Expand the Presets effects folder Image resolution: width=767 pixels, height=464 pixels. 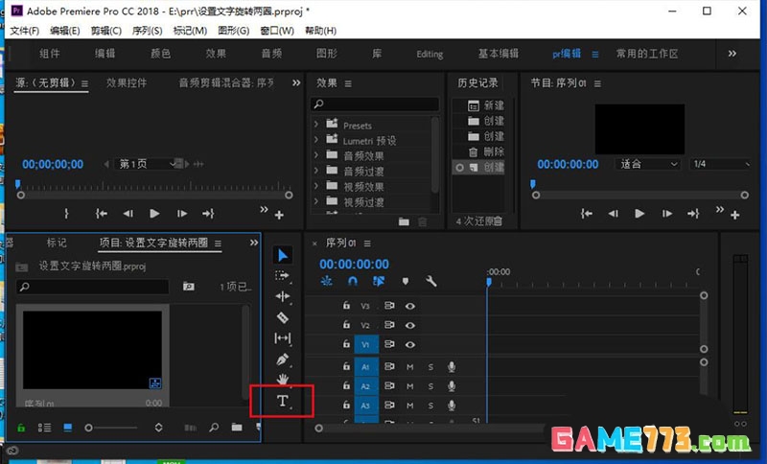tap(316, 125)
